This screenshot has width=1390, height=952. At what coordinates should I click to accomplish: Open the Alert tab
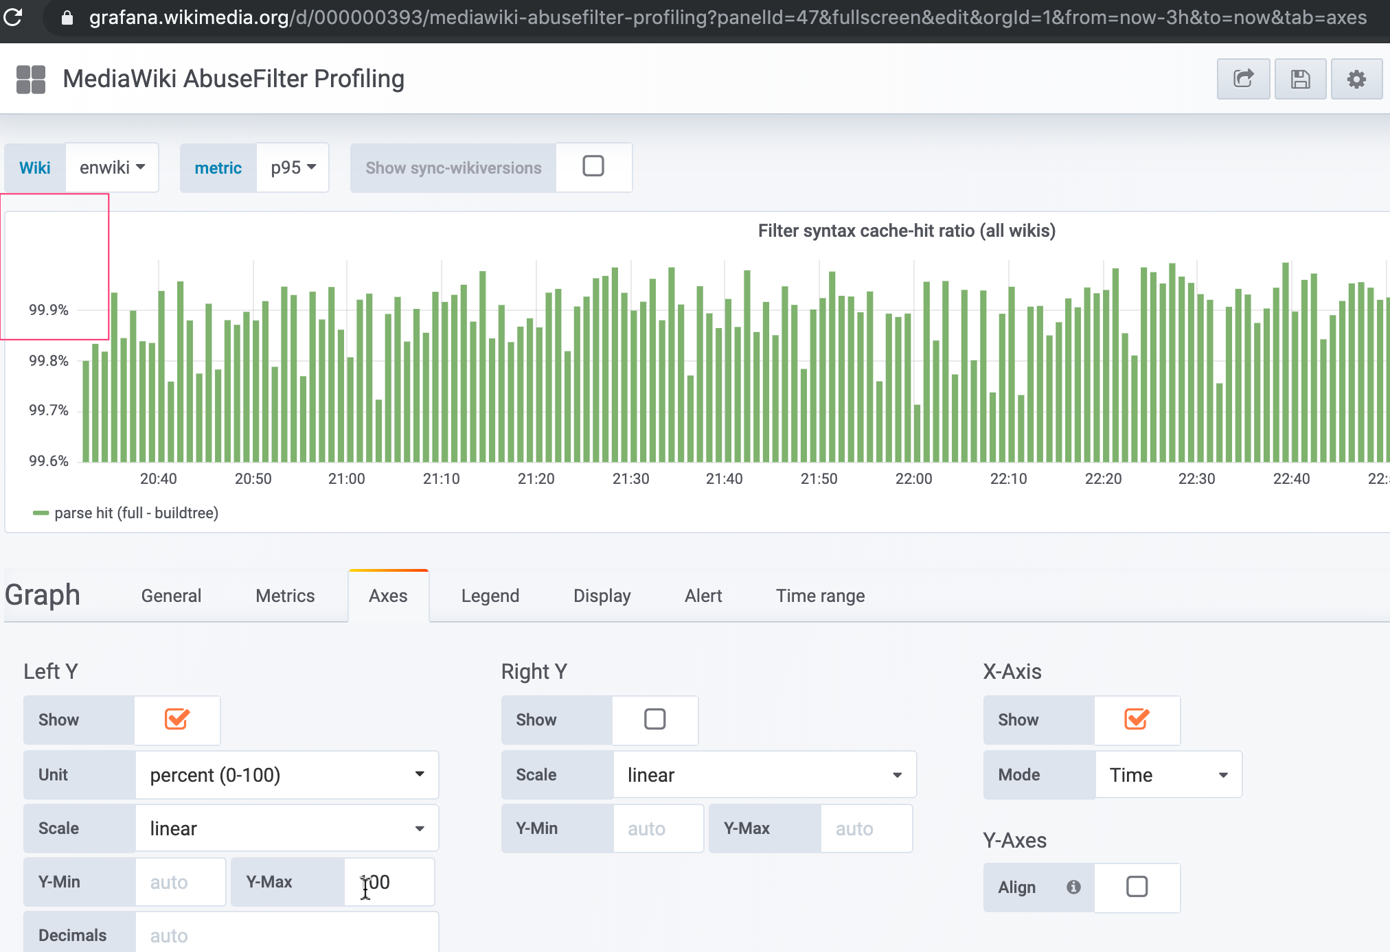click(703, 595)
